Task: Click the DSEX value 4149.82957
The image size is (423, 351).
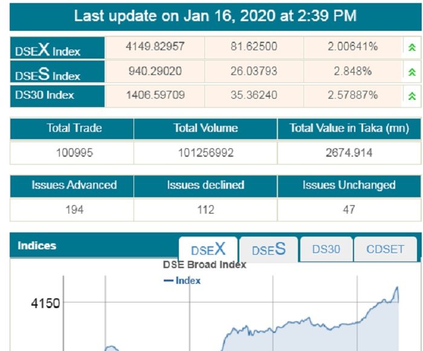Action: pos(155,47)
